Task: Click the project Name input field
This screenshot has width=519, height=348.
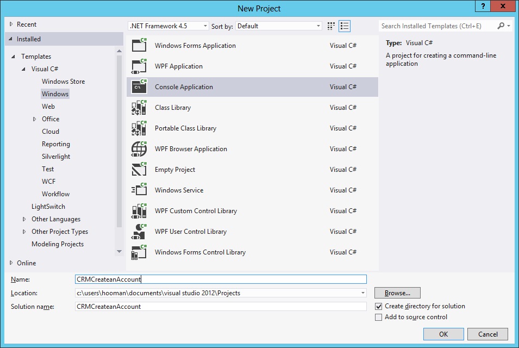Action: point(221,279)
